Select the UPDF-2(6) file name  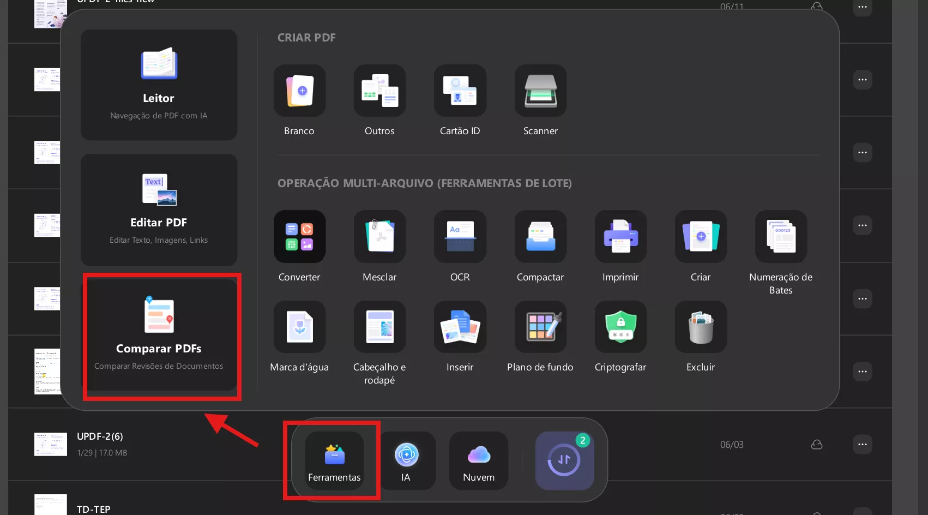pyautogui.click(x=100, y=436)
